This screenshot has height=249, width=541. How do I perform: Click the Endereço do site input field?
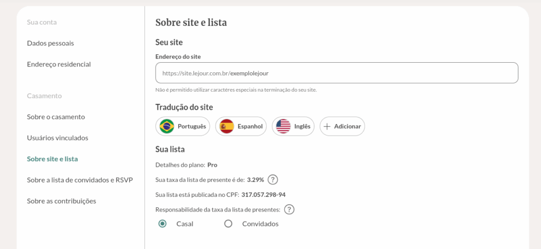(337, 73)
